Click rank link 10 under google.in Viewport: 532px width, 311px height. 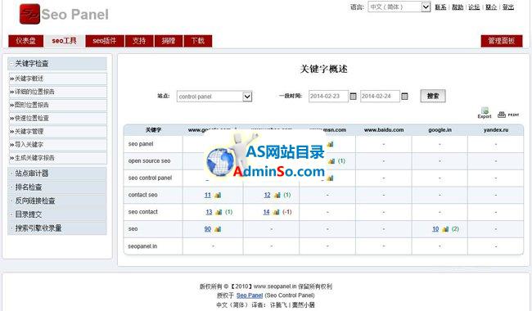[x=435, y=229]
